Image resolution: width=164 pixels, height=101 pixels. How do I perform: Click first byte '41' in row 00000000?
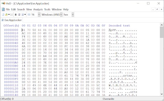point(23,30)
